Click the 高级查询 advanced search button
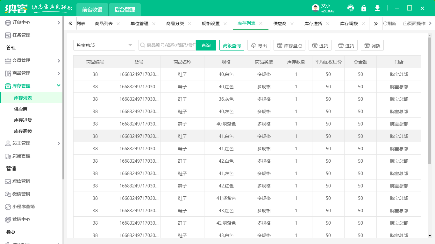 click(232, 45)
